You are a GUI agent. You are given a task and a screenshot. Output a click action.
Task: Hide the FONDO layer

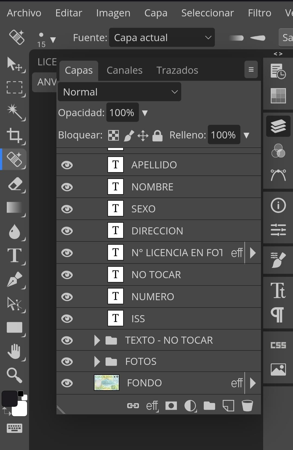coord(67,383)
